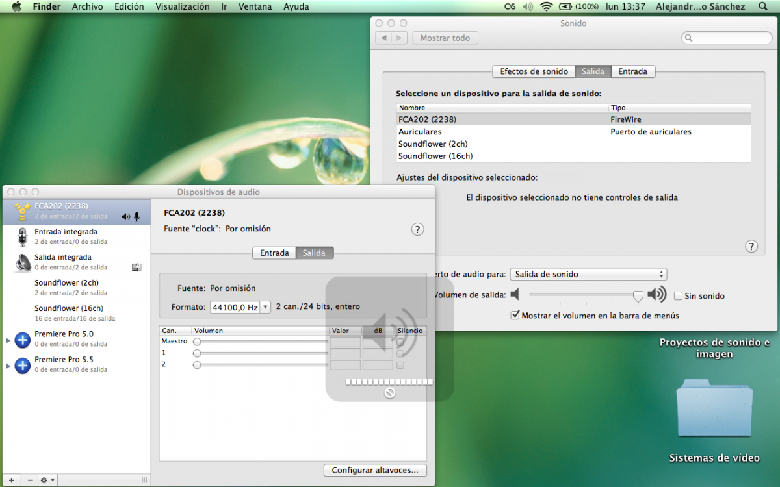Click the Wi-Fi icon in menu bar

546,6
